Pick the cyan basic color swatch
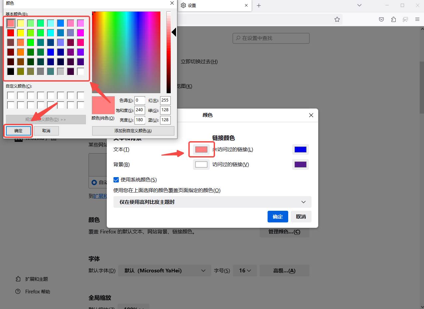 pos(51,33)
